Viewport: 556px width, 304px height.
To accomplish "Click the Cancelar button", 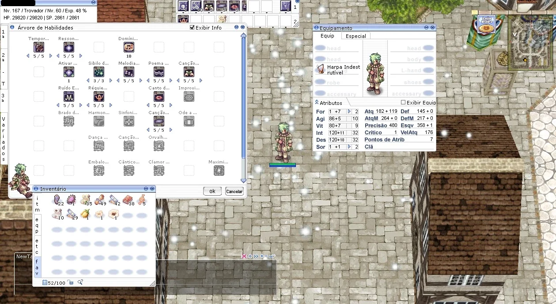I will [235, 191].
